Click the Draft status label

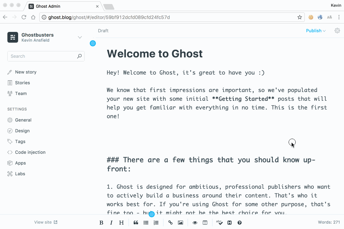103,31
